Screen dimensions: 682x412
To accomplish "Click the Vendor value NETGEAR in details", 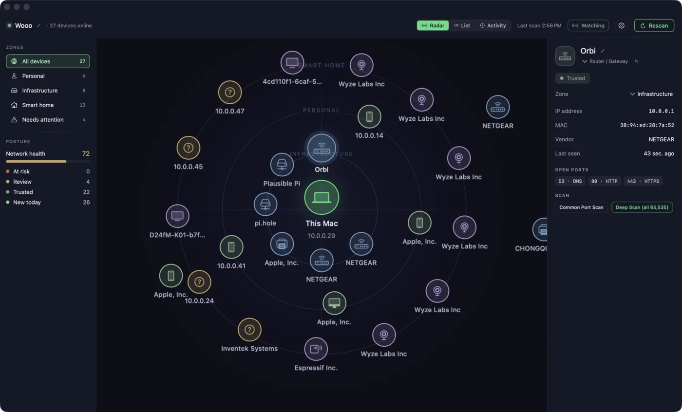I will [x=661, y=139].
